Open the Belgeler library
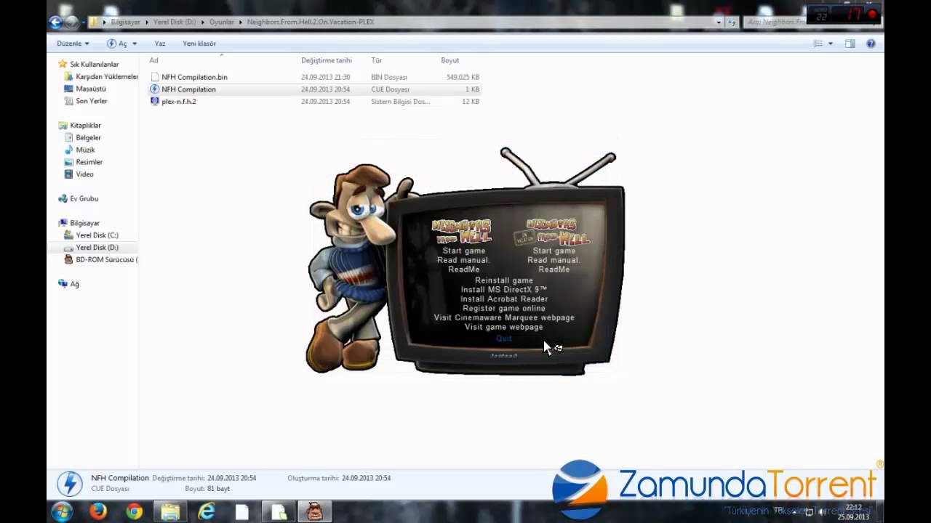931x523 pixels. 88,137
